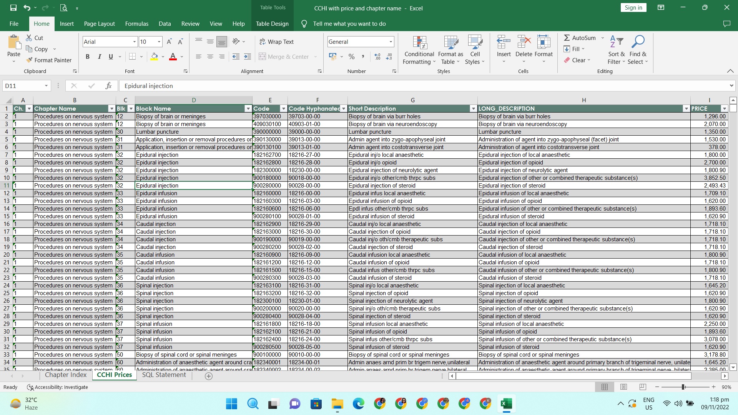Open the Formulas ribbon tab
Viewport: 738px width, 415px height.
click(x=136, y=23)
